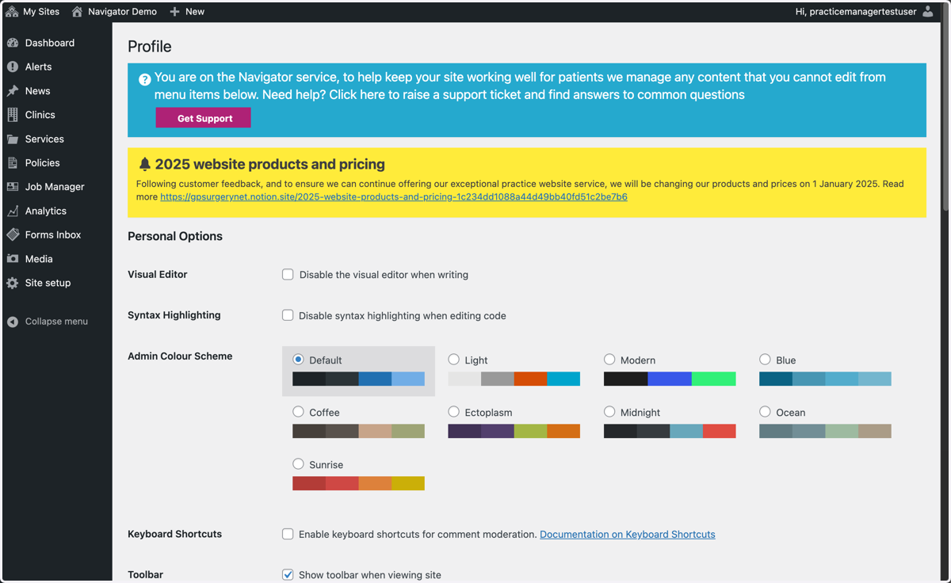The width and height of the screenshot is (951, 583).
Task: Click the Services folder icon
Action: point(13,139)
